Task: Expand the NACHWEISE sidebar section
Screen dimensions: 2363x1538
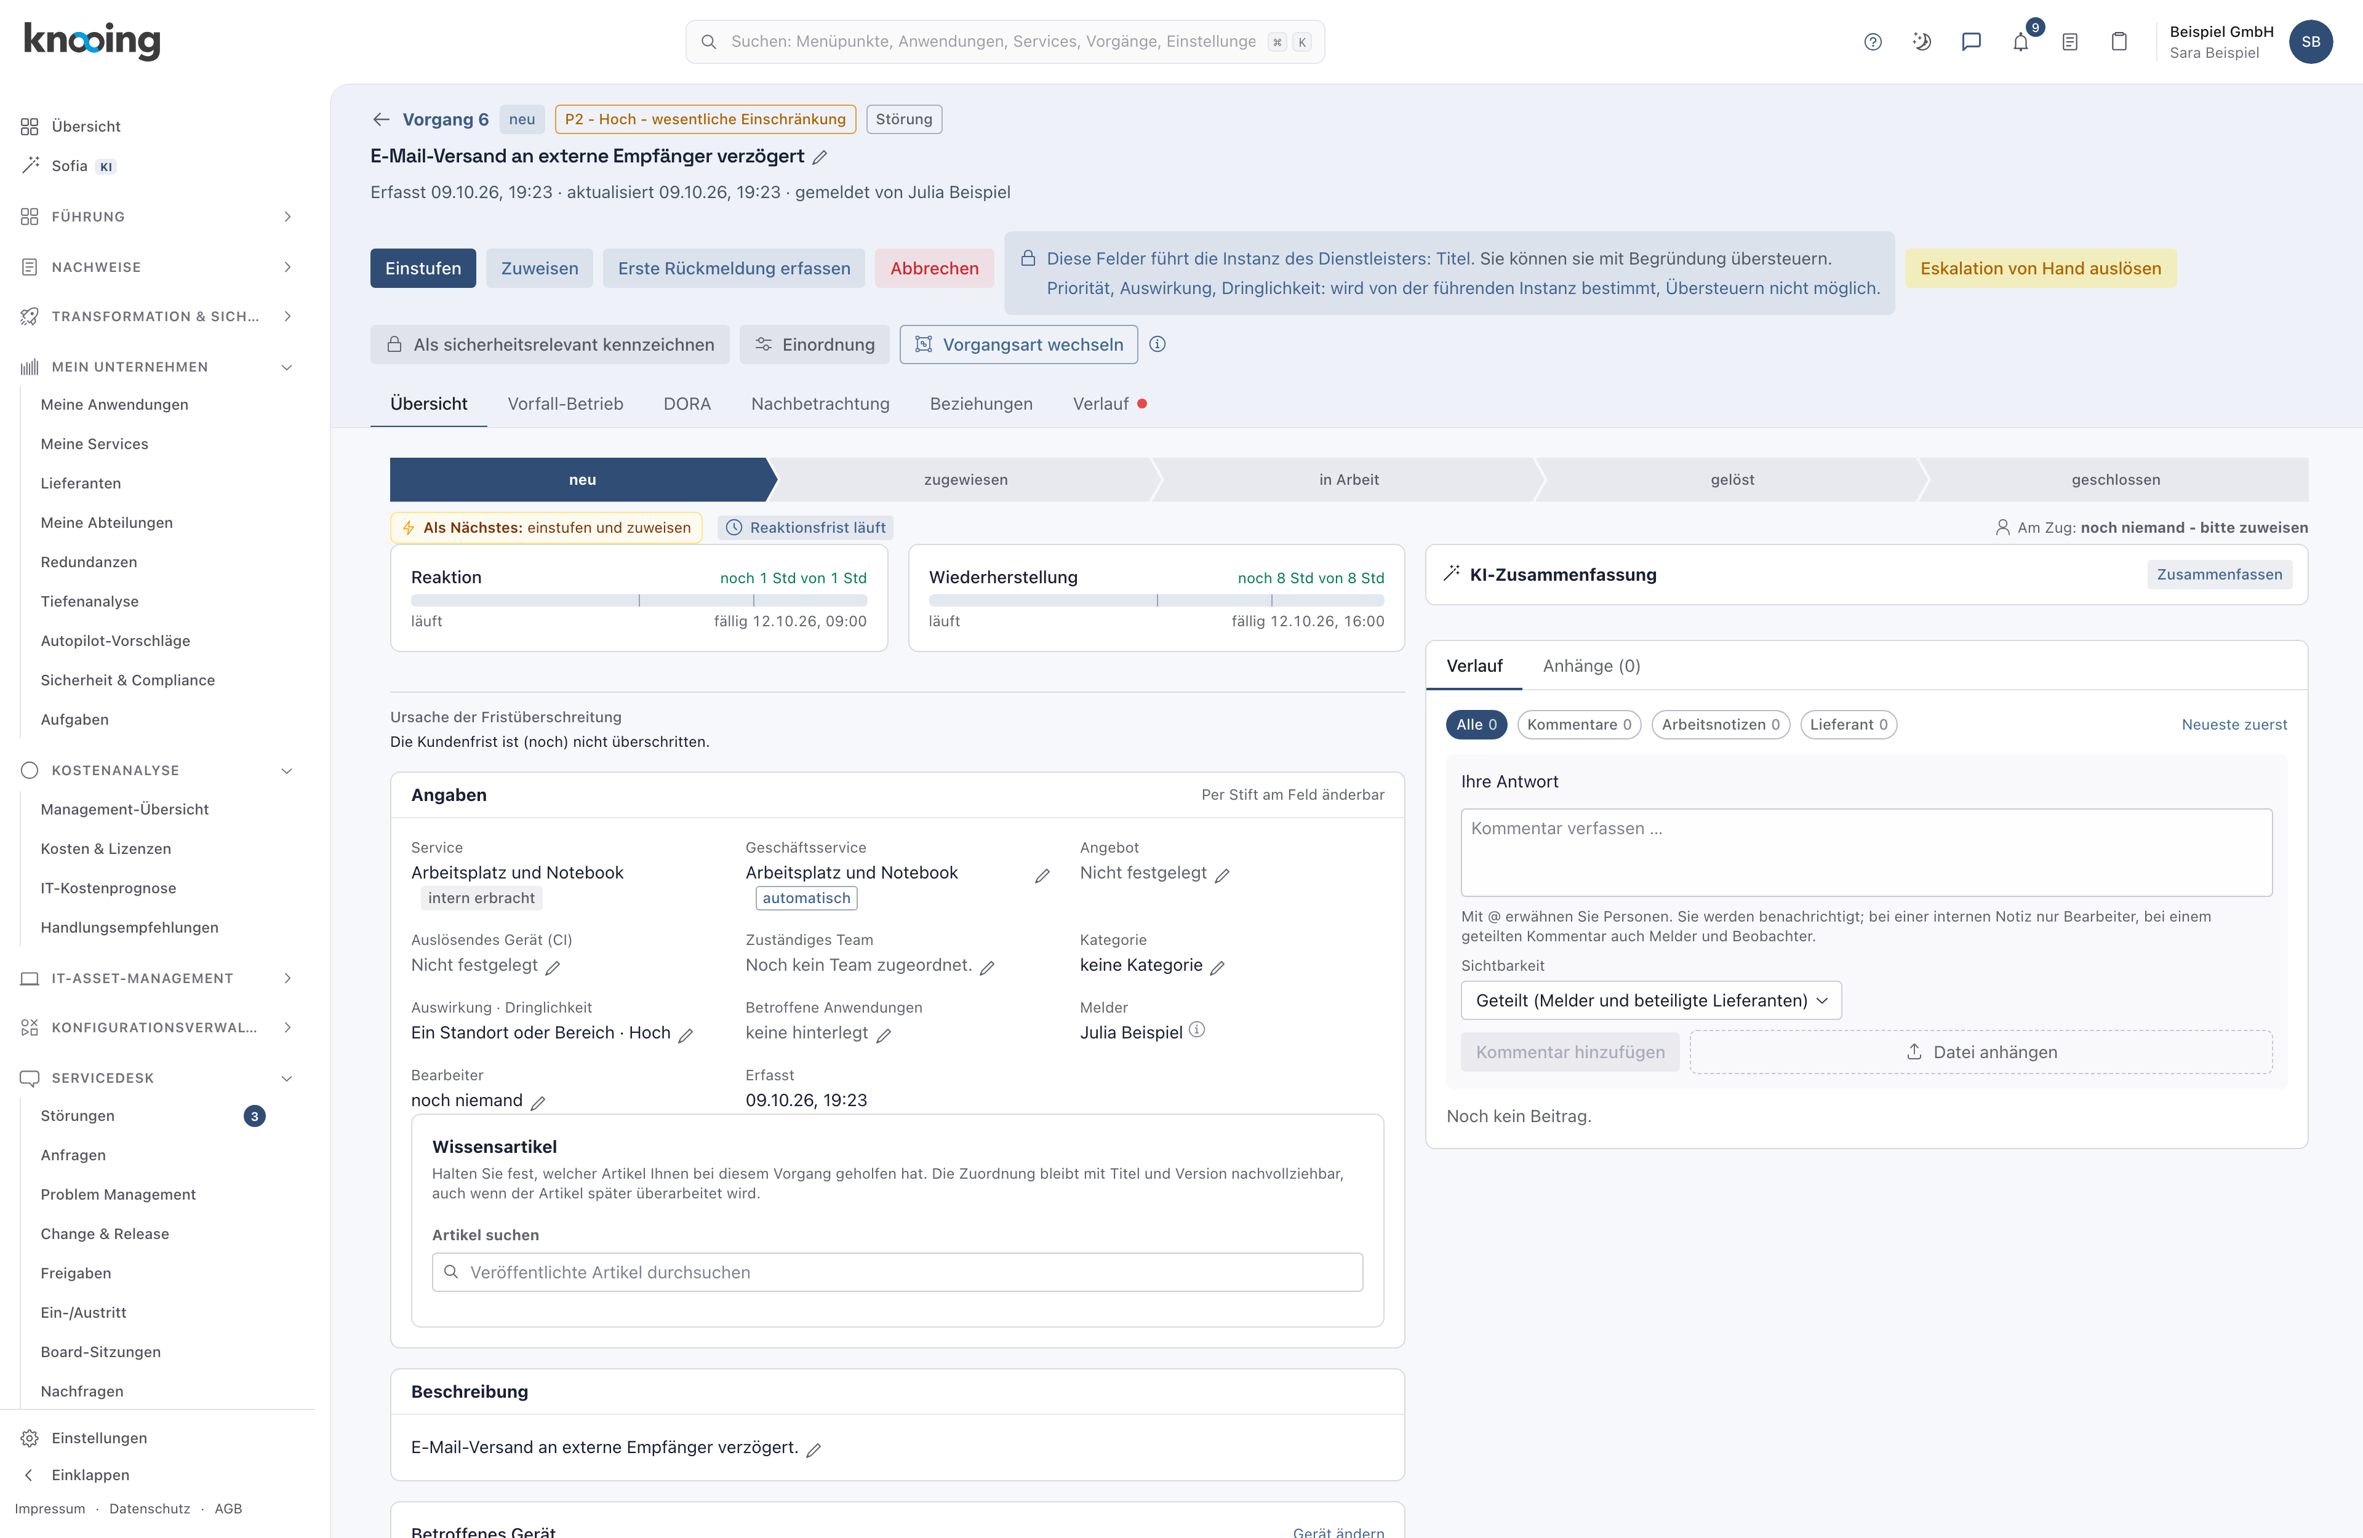Action: coord(158,267)
